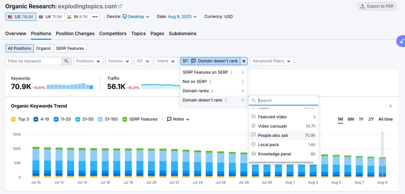405x194 pixels.
Task: Switch to the Position Changes tab
Action: (75, 33)
